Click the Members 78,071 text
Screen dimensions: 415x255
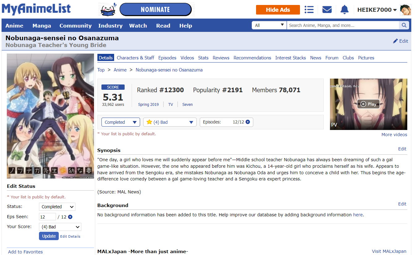coord(276,90)
